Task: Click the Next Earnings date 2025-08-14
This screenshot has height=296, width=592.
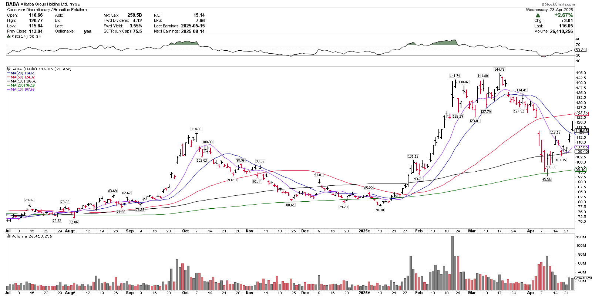Action: [193, 31]
